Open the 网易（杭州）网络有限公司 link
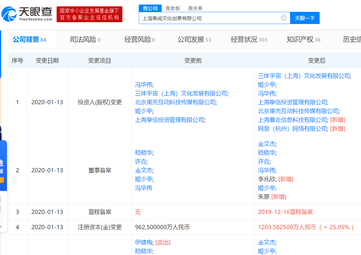Viewport: 361px width, 255px height. coord(293,129)
